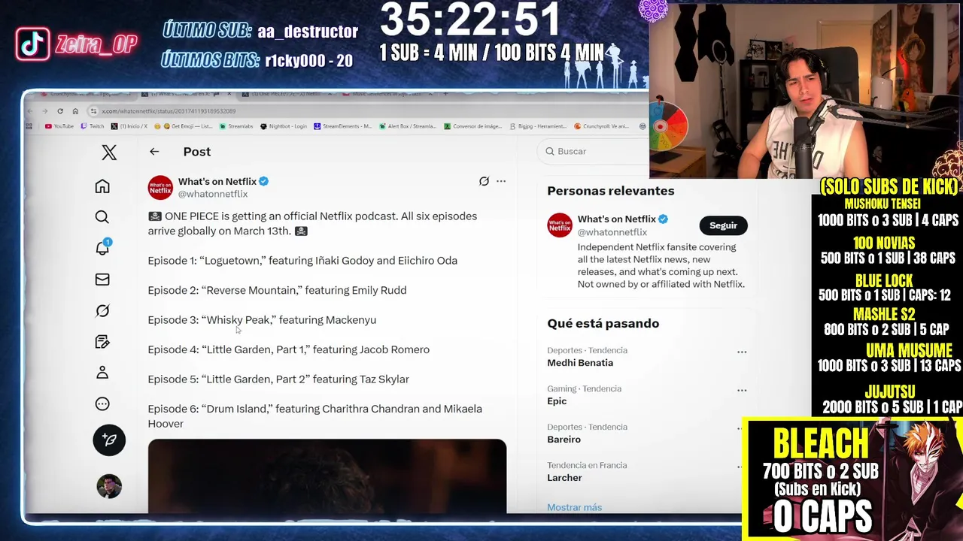This screenshot has width=963, height=541.
Task: Open Profile person icon in sidebar
Action: 102,373
